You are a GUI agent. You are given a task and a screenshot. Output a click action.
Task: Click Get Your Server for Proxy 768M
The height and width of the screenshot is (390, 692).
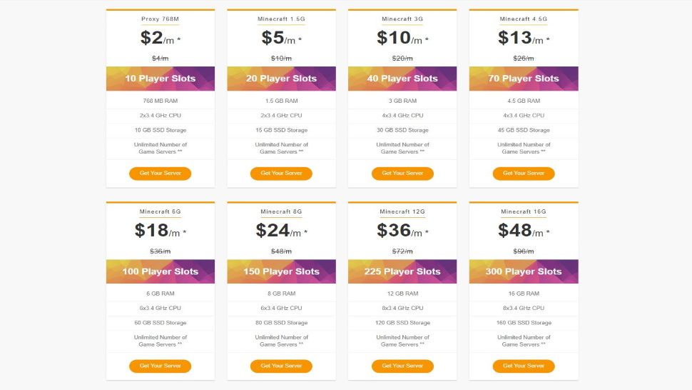pyautogui.click(x=160, y=174)
